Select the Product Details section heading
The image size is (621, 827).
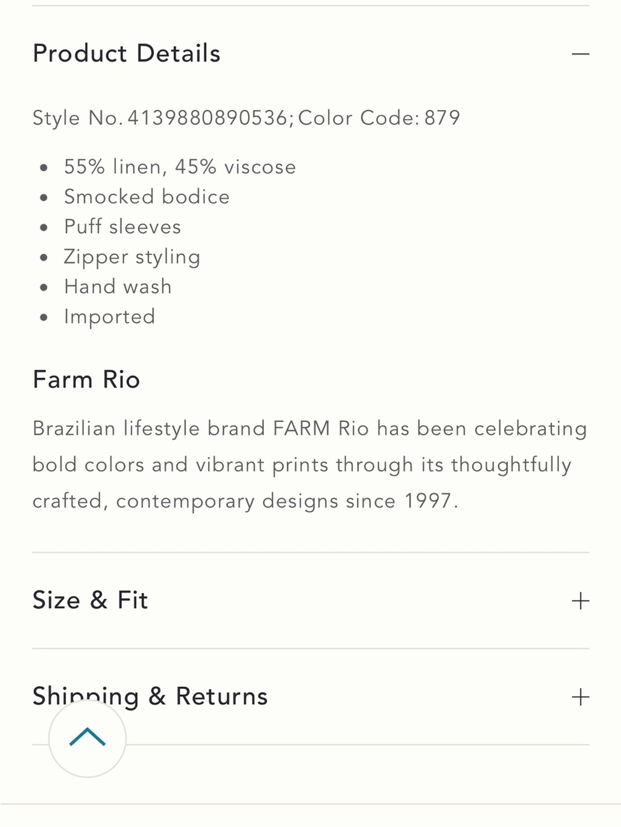tap(127, 54)
